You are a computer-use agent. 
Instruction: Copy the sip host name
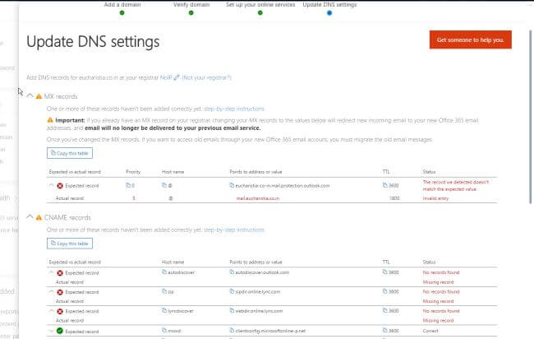(164, 291)
